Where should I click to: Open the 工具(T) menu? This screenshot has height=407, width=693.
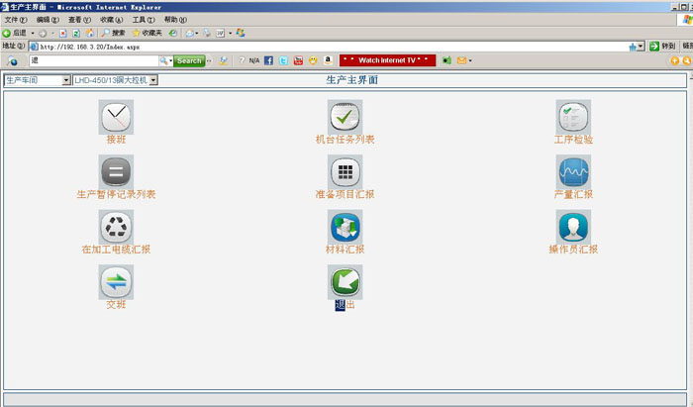click(x=144, y=20)
